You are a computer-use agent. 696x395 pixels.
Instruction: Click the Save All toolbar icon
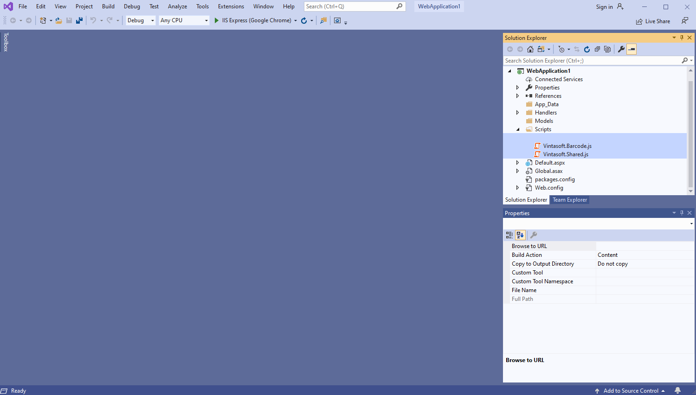(79, 20)
